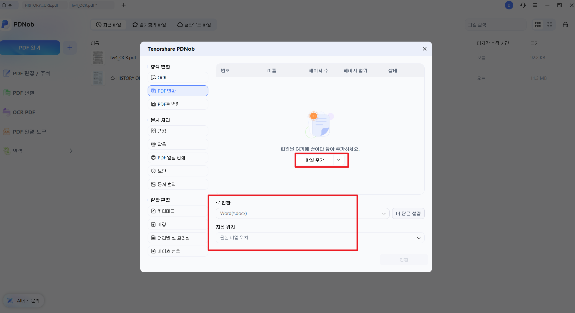The width and height of the screenshot is (575, 313).
Task: Switch to the 클라우드 파일 tab
Action: coord(194,25)
